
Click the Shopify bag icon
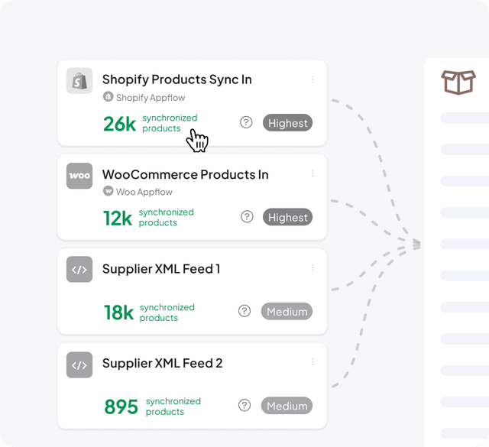(x=79, y=81)
